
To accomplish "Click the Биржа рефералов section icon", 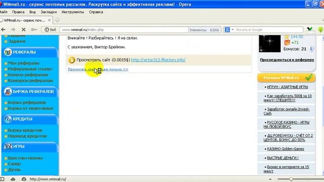I will pyautogui.click(x=8, y=92).
